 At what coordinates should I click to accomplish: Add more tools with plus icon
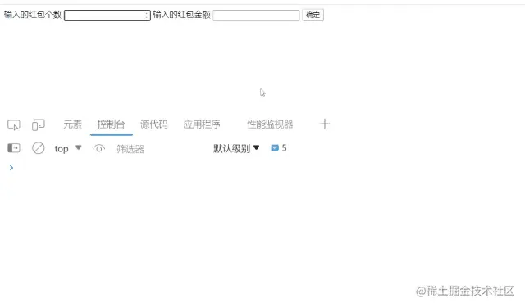click(325, 124)
